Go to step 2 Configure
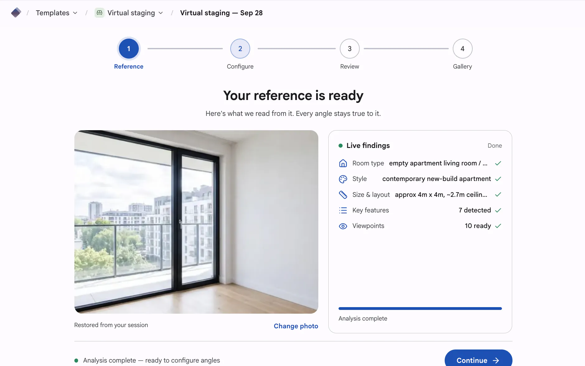Screen dimensions: 585x366 (x=240, y=54)
